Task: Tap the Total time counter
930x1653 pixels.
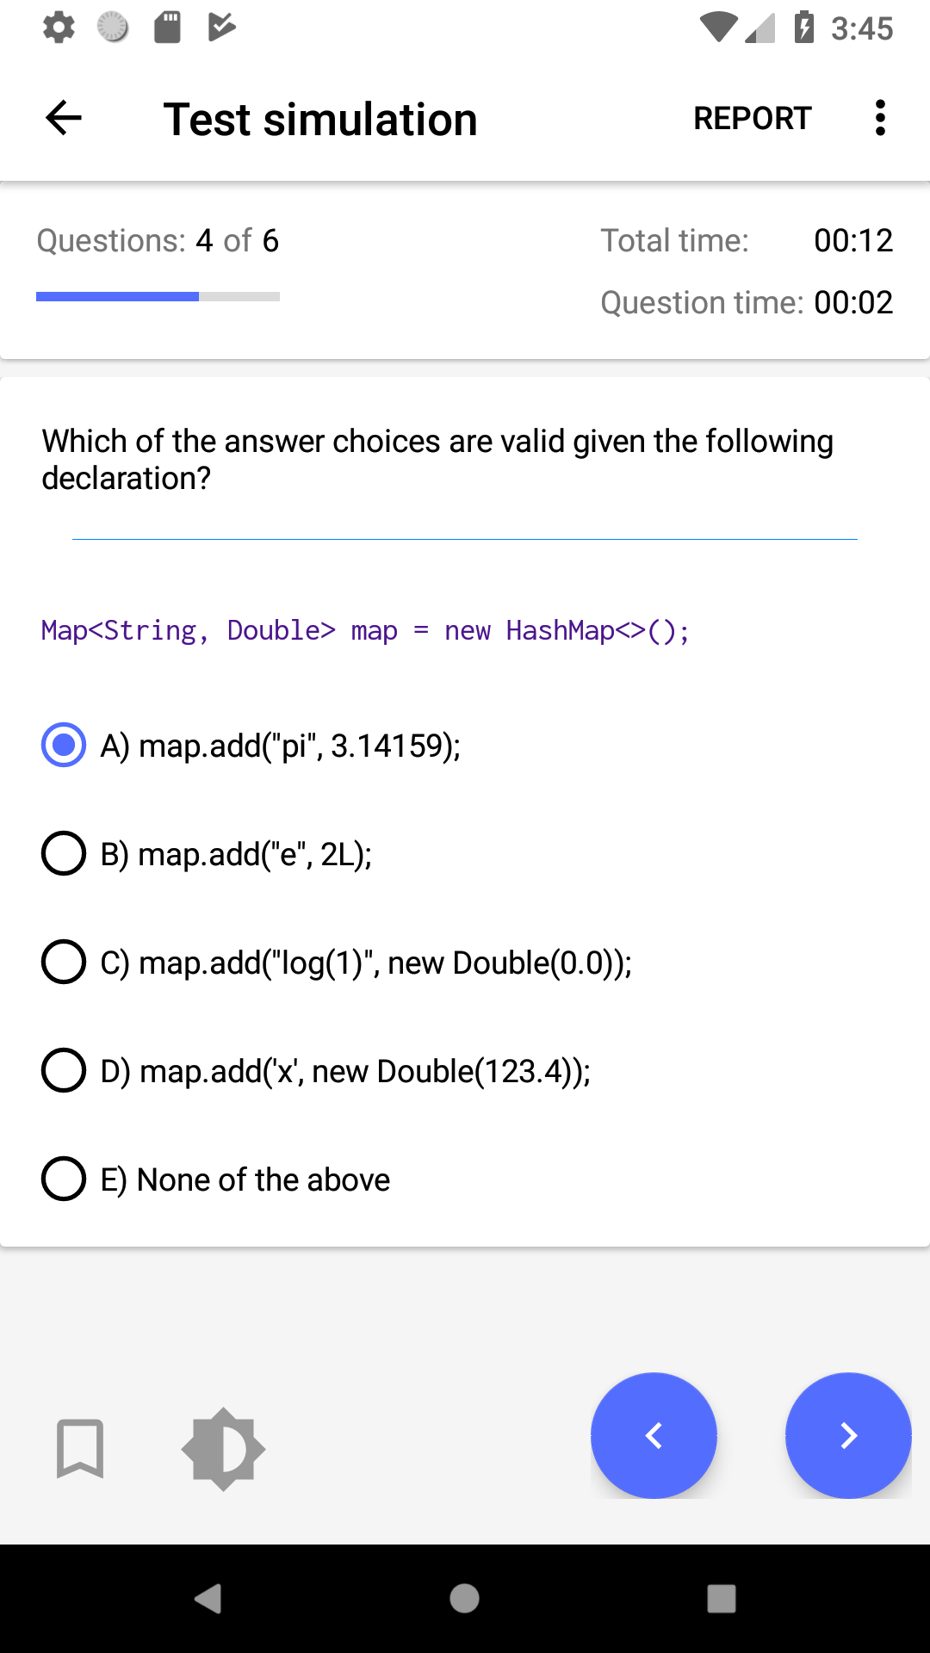Action: pos(852,241)
